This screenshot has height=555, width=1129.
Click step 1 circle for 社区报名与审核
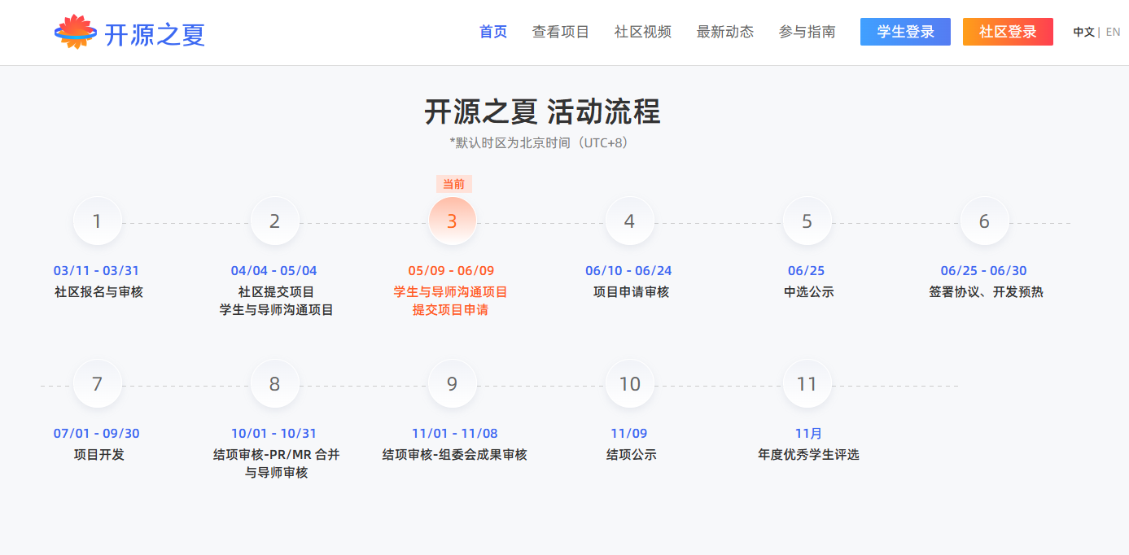(x=98, y=221)
